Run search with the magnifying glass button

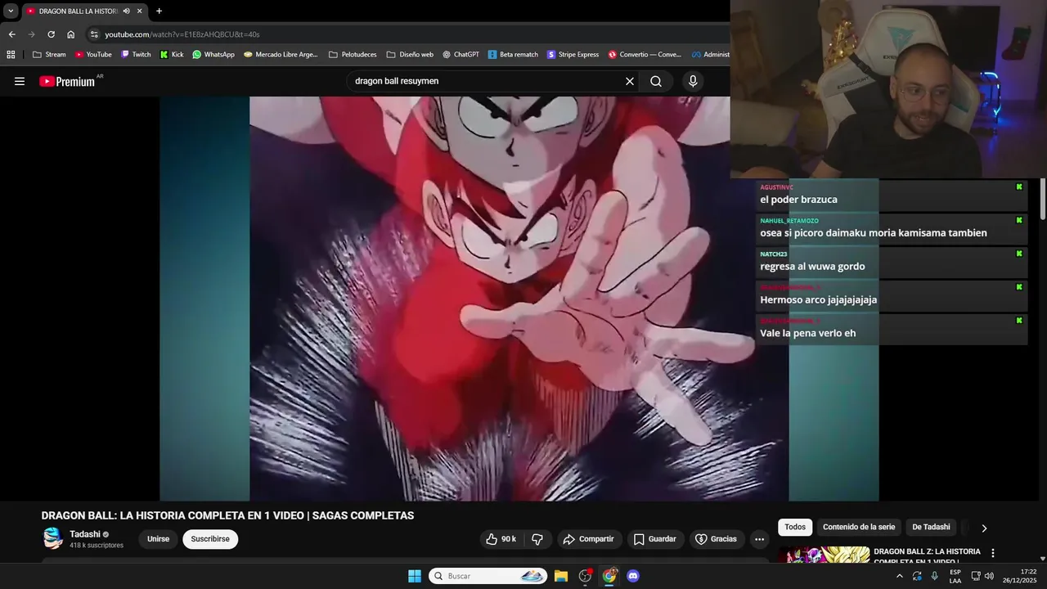coord(656,81)
